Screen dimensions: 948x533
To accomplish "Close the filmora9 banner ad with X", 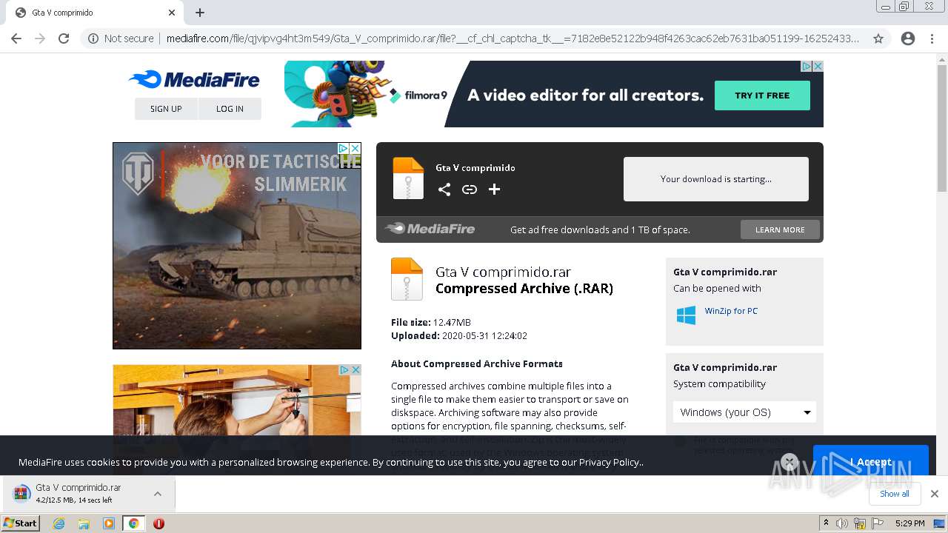I will click(818, 66).
